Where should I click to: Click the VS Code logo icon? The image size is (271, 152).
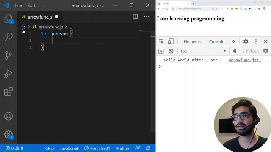click(6, 5)
